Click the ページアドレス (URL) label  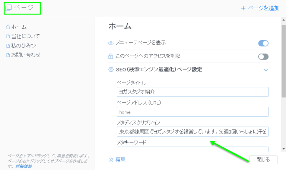[x=139, y=103]
